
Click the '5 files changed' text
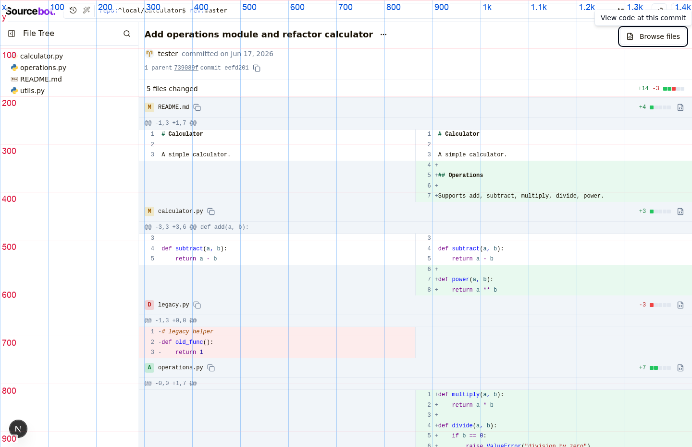(172, 89)
